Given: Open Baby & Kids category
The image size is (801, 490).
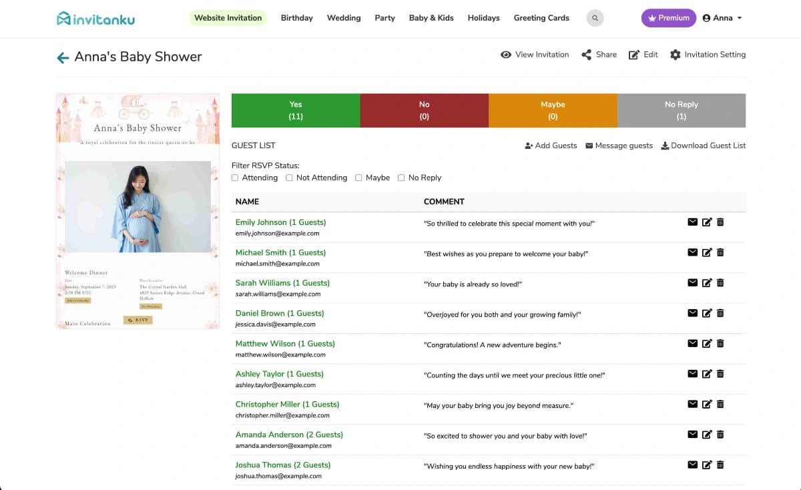Looking at the screenshot, I should (431, 18).
